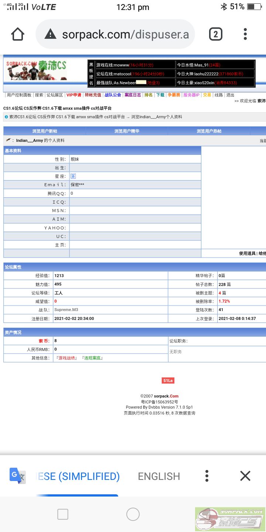Select the Chinese (Simplified) language tab

click(79, 476)
